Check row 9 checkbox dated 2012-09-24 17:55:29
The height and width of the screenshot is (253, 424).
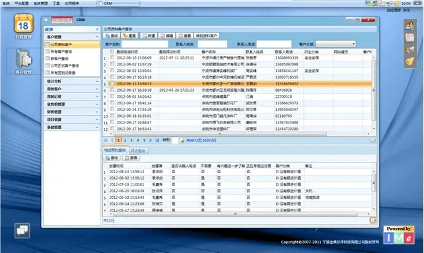click(112, 109)
